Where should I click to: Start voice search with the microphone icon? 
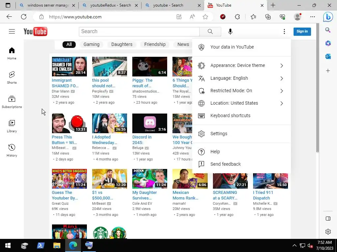230,31
